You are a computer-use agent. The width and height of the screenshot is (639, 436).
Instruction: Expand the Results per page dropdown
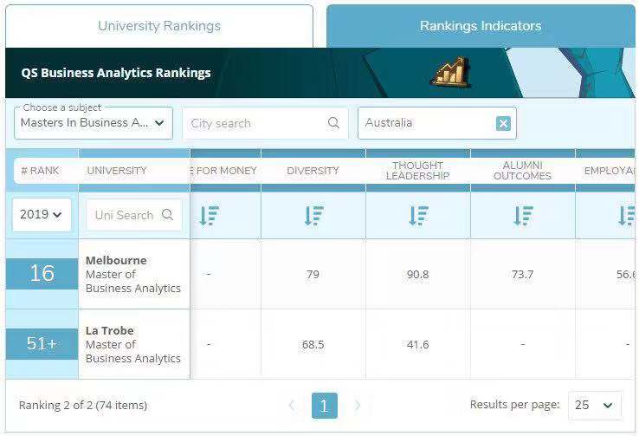click(x=595, y=405)
